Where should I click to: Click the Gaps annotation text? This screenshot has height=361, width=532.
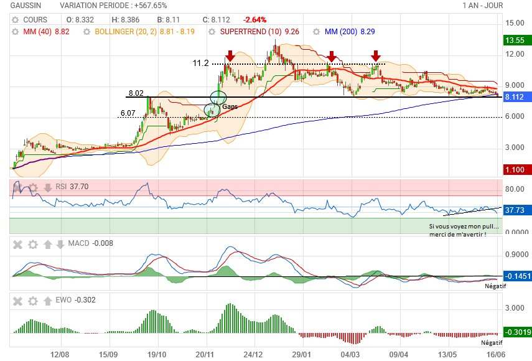click(230, 107)
